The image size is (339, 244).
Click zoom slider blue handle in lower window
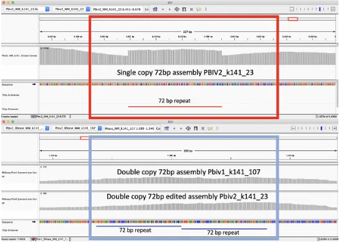322,129
